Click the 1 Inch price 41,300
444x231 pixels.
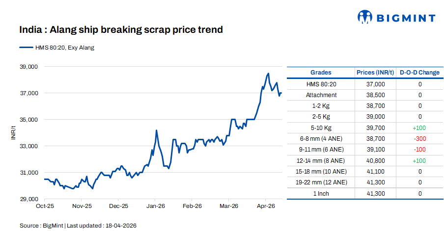376,194
